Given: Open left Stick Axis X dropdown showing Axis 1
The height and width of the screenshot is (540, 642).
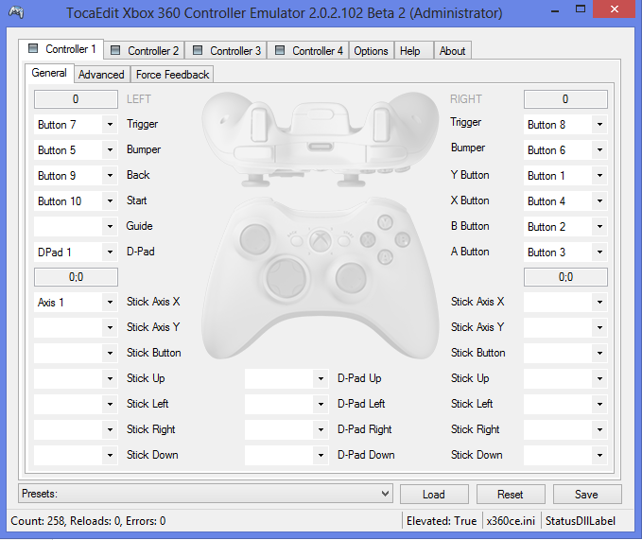Looking at the screenshot, I should [x=76, y=302].
